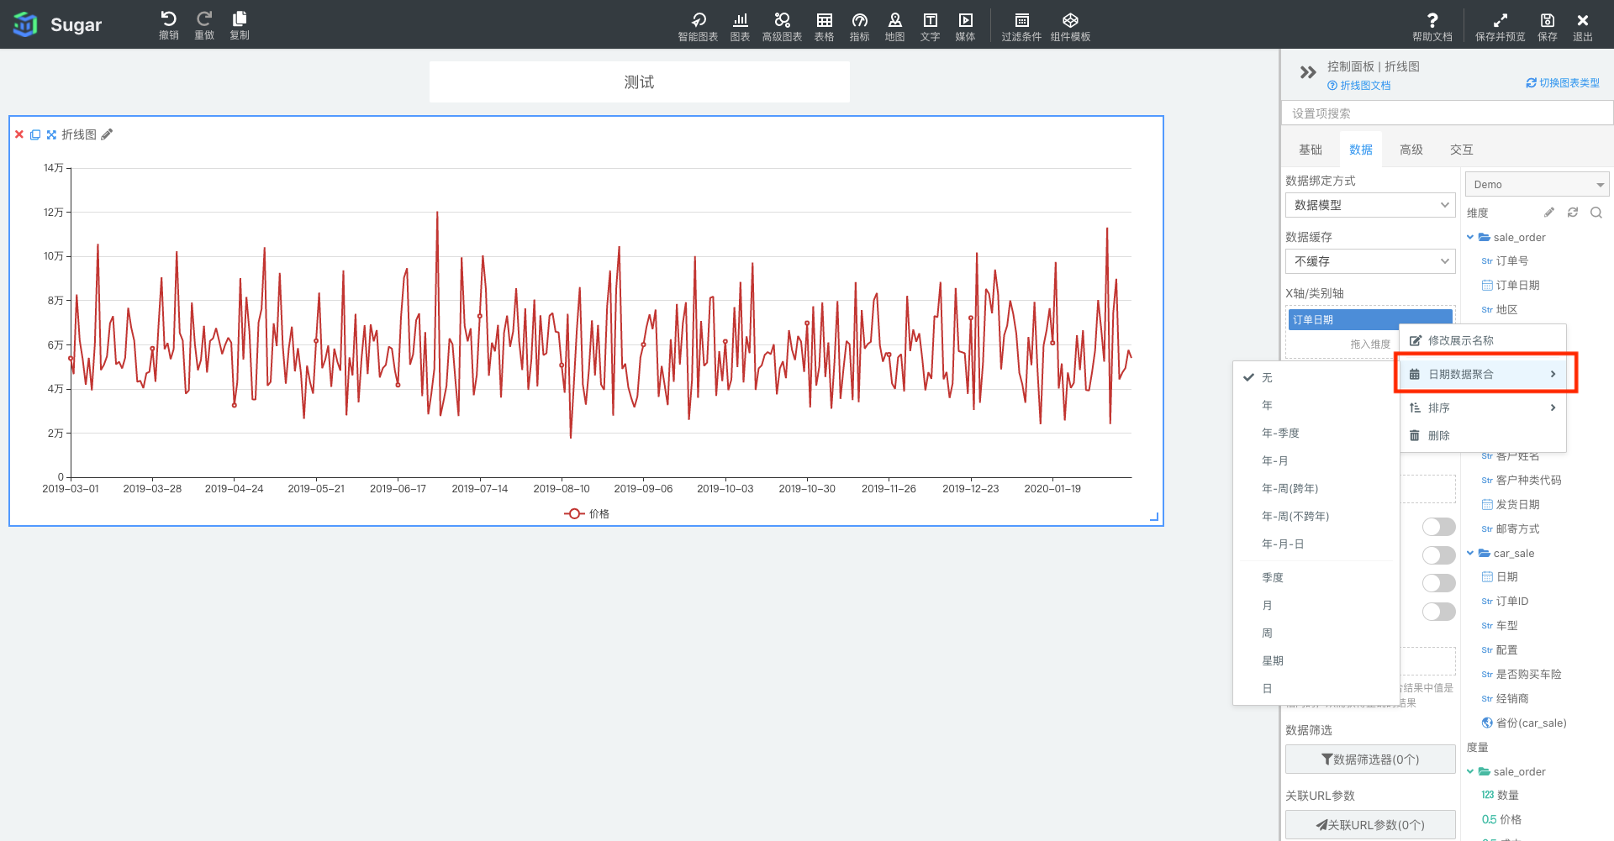Select 发货日期 dimension field
This screenshot has height=841, width=1614.
tap(1510, 504)
